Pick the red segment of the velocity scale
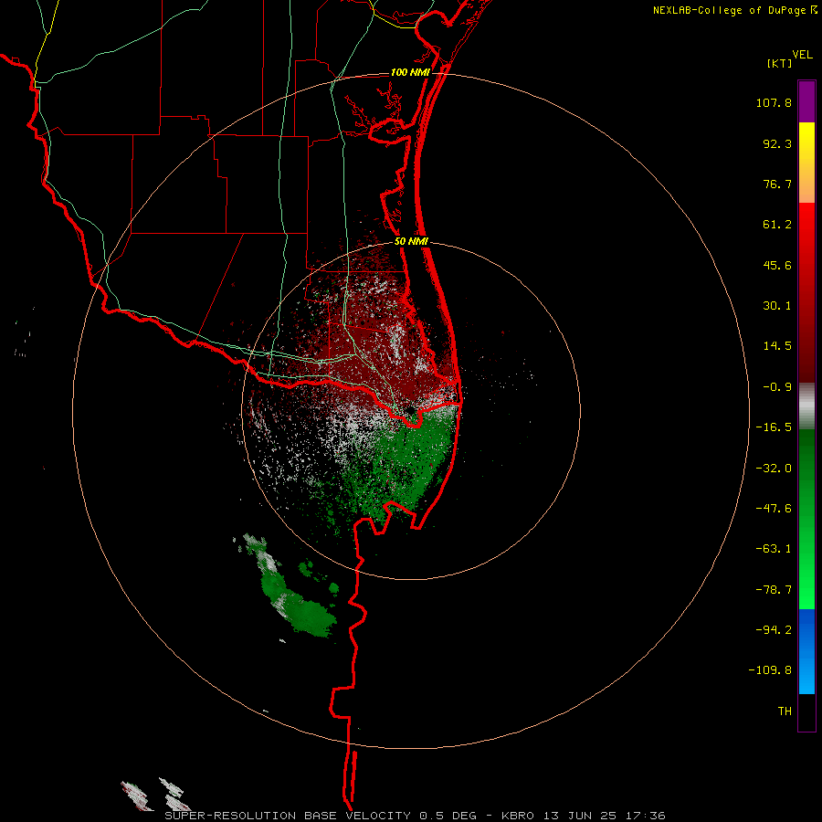 point(806,292)
